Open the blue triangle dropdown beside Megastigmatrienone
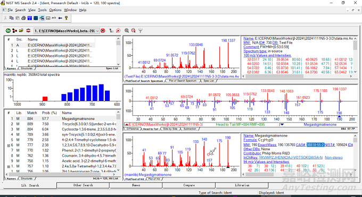The height and width of the screenshot is (197, 362). click(x=282, y=125)
